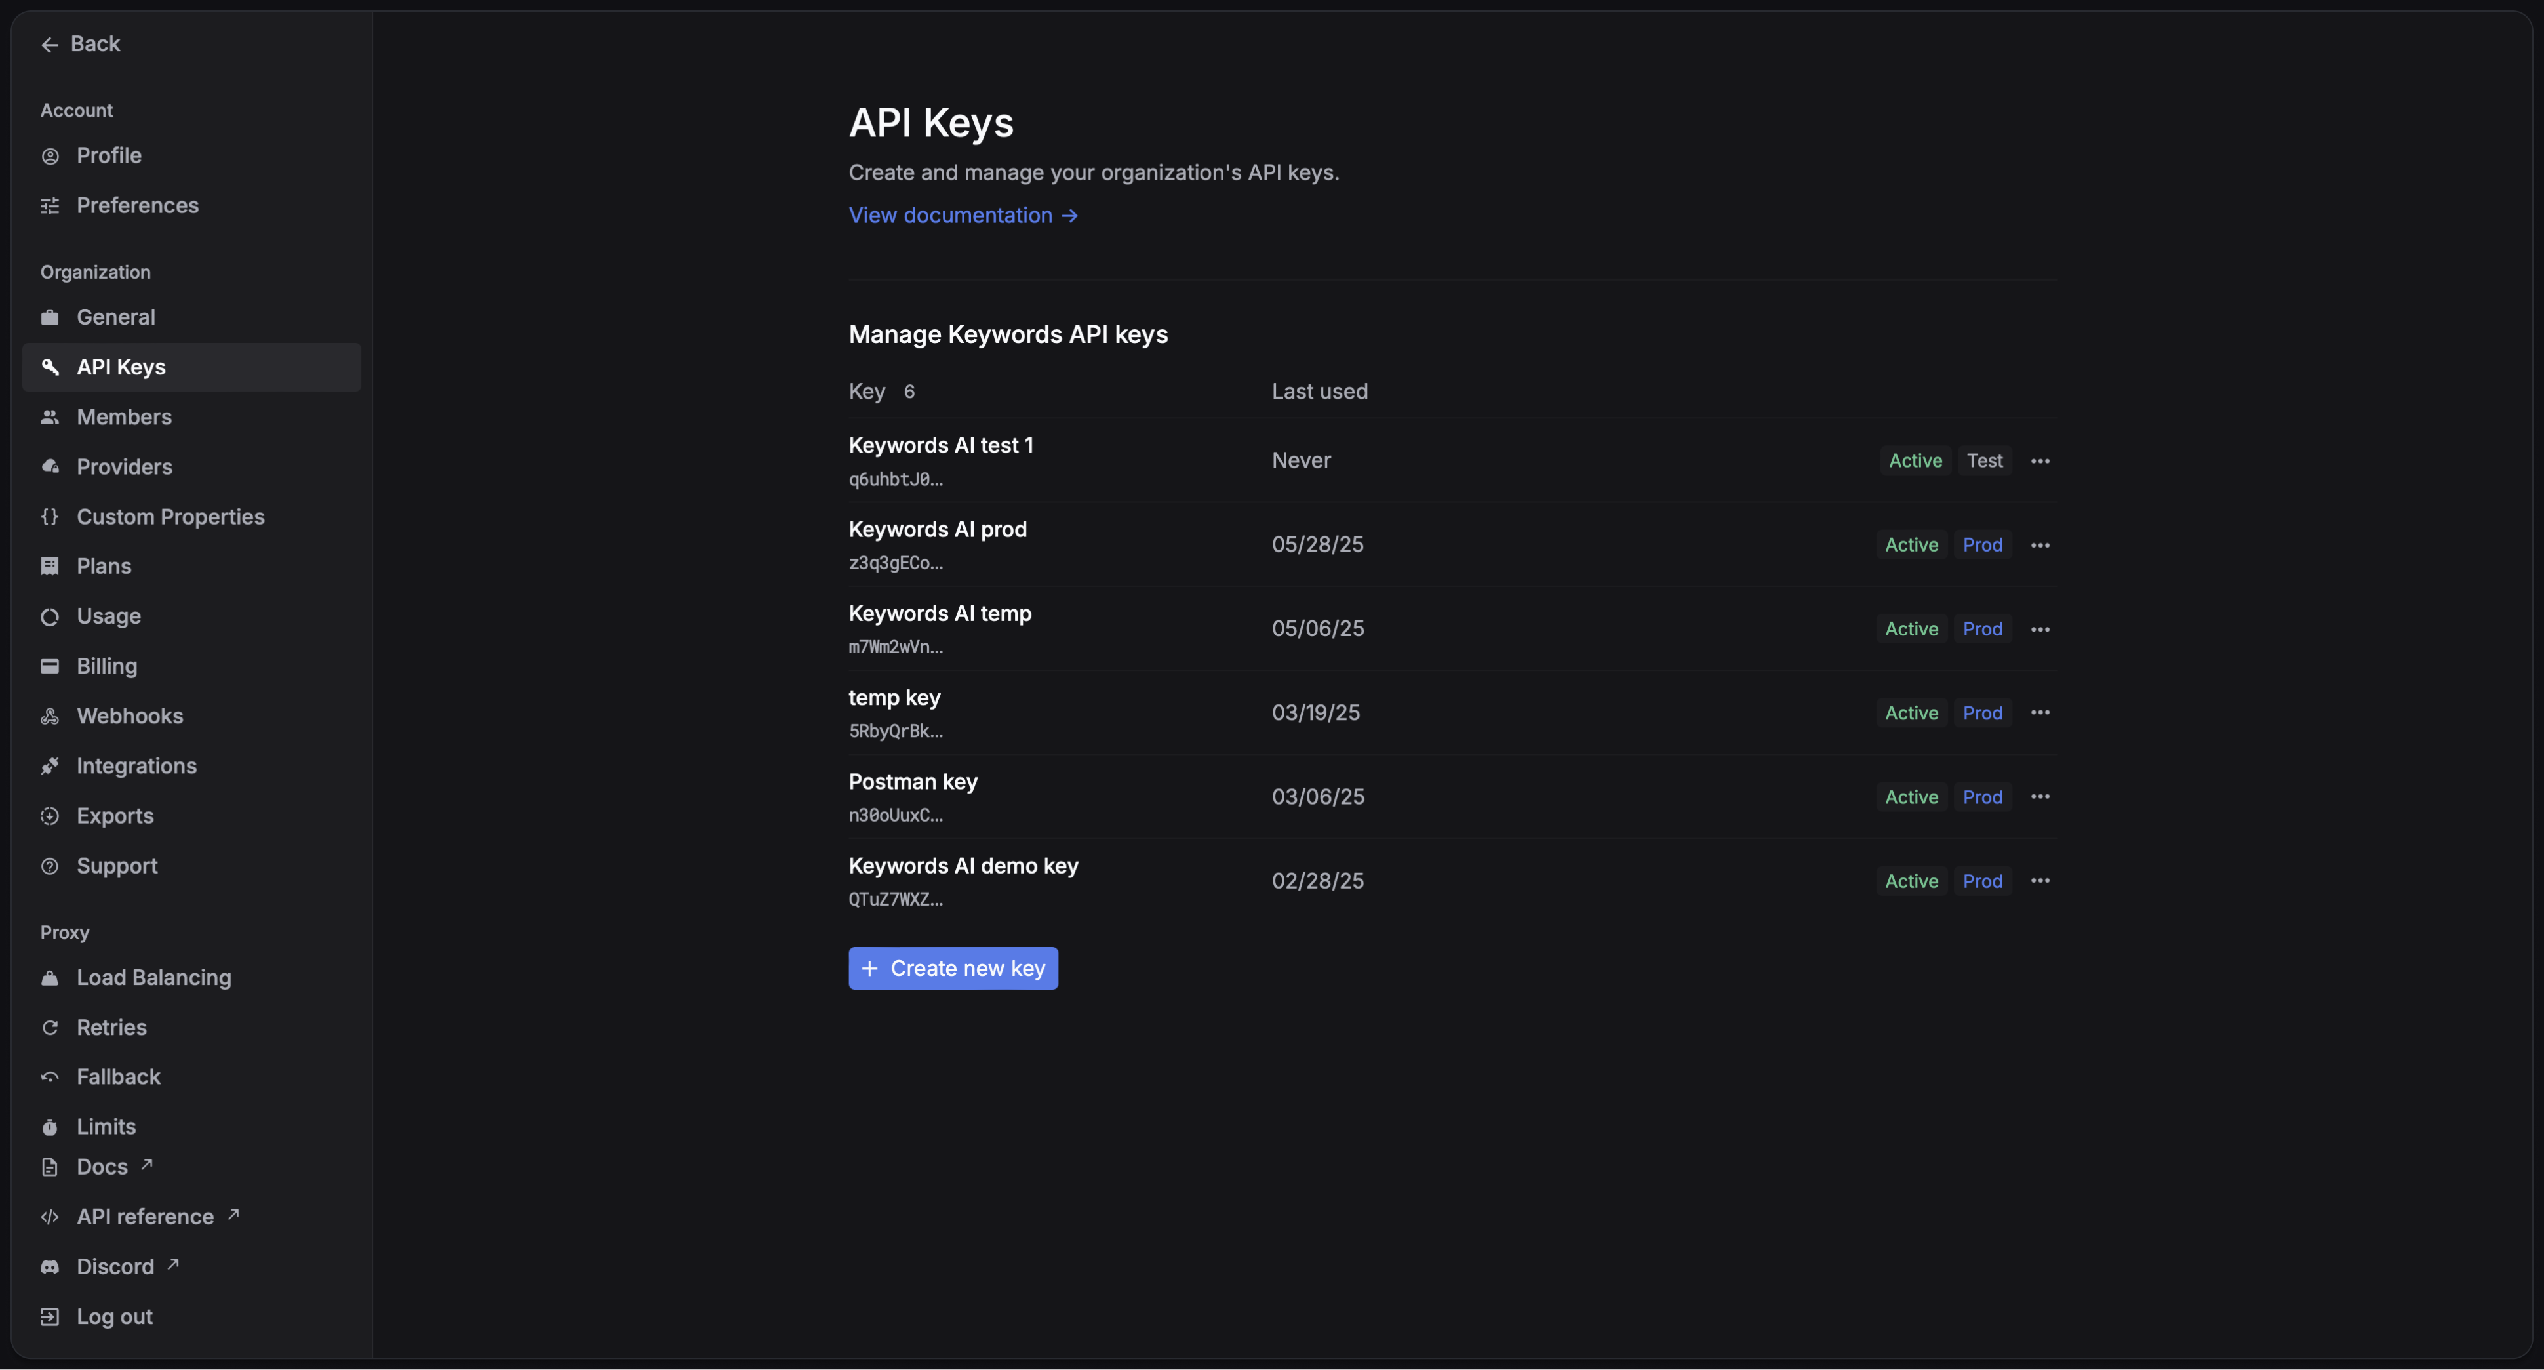The width and height of the screenshot is (2544, 1370).
Task: Click the Webhooks icon
Action: click(49, 716)
